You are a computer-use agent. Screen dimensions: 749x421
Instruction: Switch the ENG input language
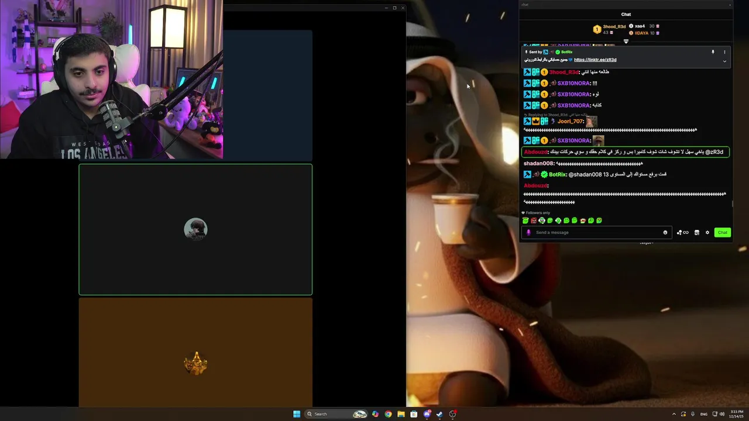coord(704,414)
